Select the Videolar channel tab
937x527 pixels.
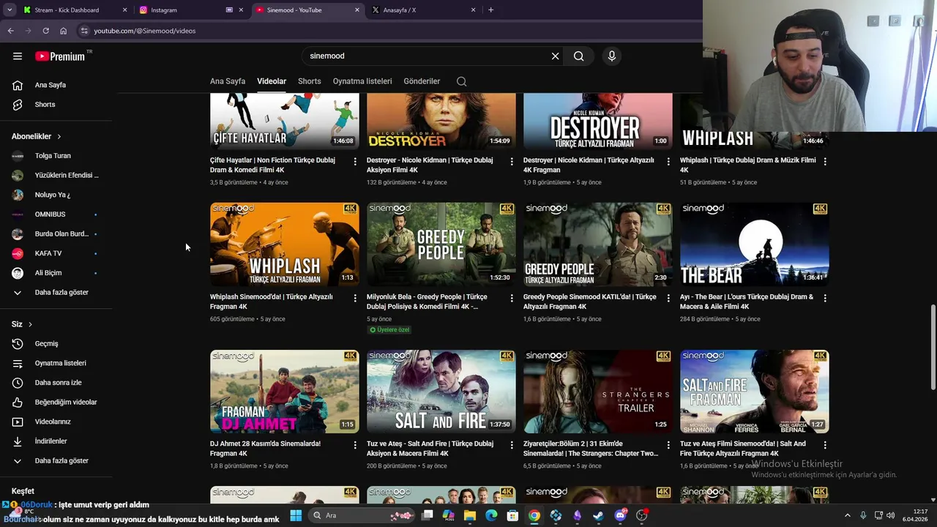point(272,81)
